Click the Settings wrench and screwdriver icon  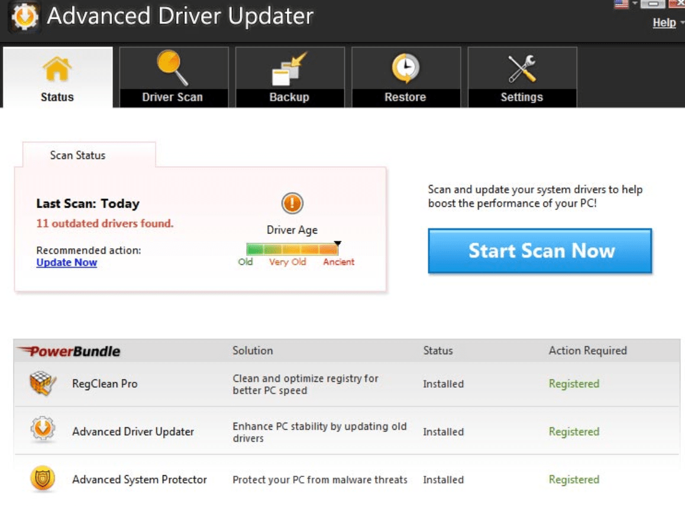(522, 69)
